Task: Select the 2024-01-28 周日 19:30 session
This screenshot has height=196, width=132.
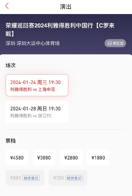Action: (x=37, y=111)
